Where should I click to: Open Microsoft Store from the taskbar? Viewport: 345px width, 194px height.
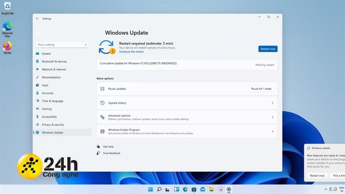click(194, 189)
